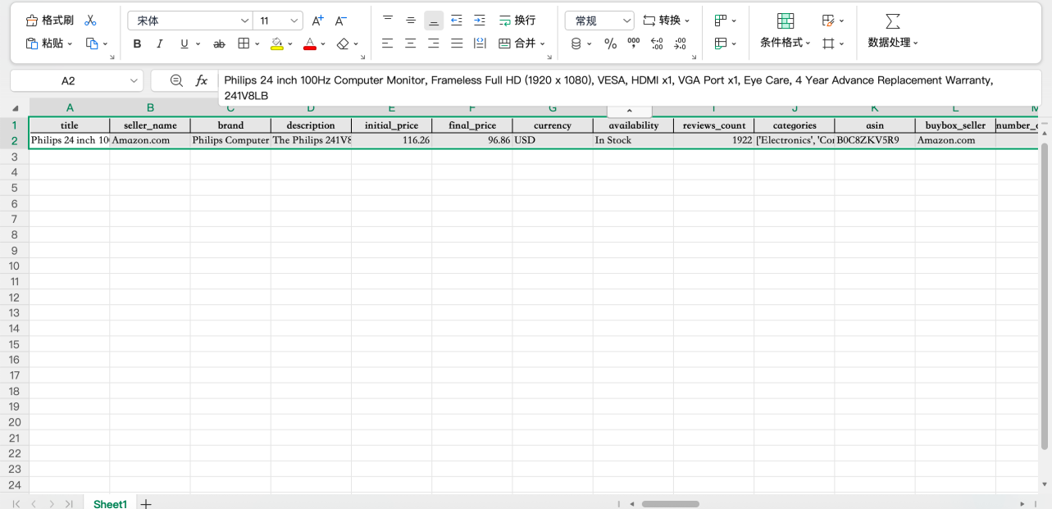Click the currency format icon

click(x=576, y=43)
